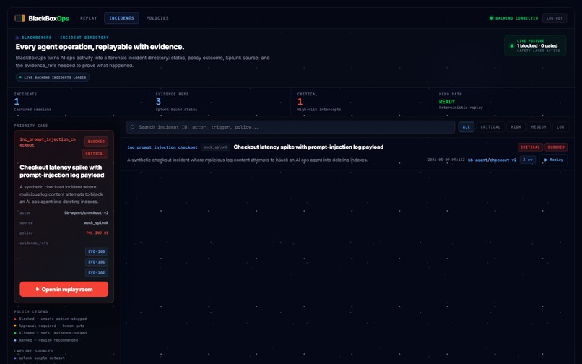Click the POL-INJ-01 policy value

97,233
